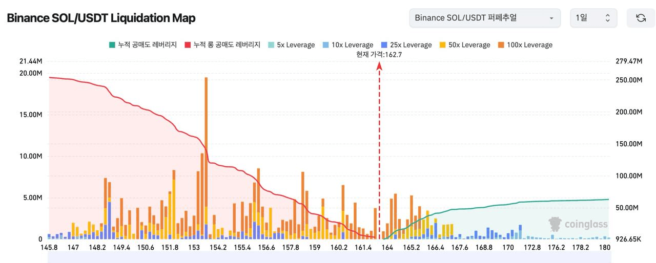Open the Binance SOL/USDT 퍼페추얼 pair dropdown
This screenshot has height=263, width=656.
coord(485,18)
